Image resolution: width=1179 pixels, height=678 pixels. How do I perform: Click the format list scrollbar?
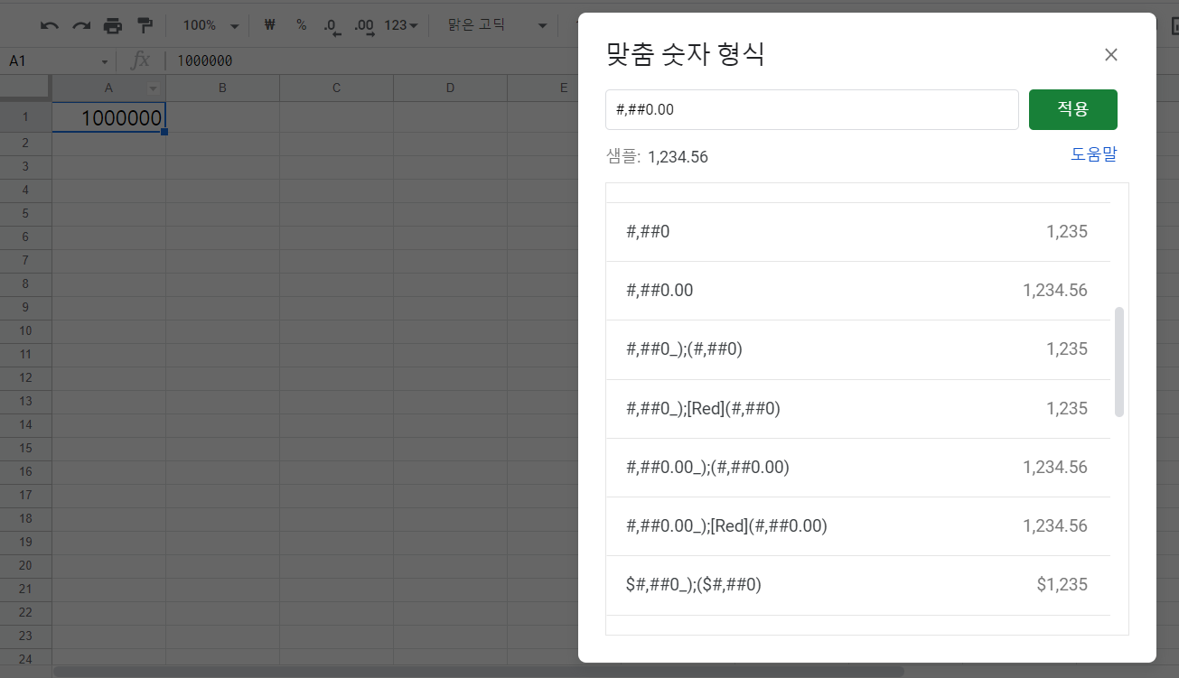click(1119, 361)
